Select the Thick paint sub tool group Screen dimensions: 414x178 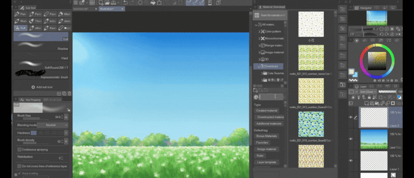pos(35,21)
